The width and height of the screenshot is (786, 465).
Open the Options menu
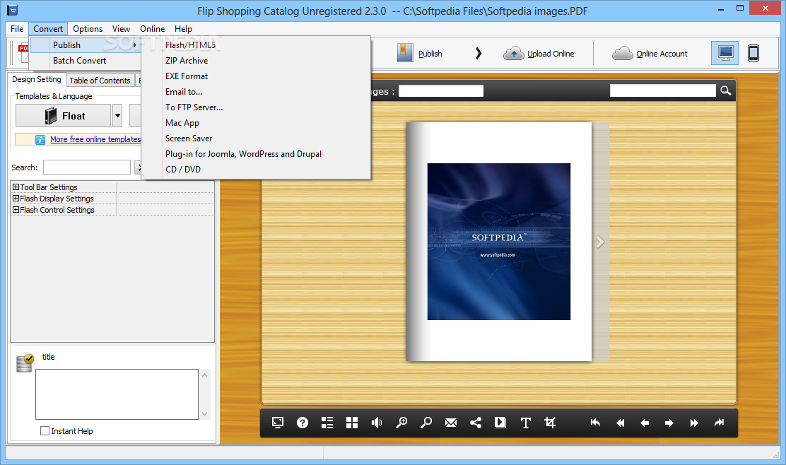click(x=87, y=28)
